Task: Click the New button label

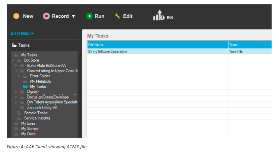Action: (x=28, y=16)
